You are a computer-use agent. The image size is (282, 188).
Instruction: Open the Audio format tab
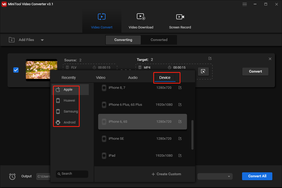pos(133,78)
